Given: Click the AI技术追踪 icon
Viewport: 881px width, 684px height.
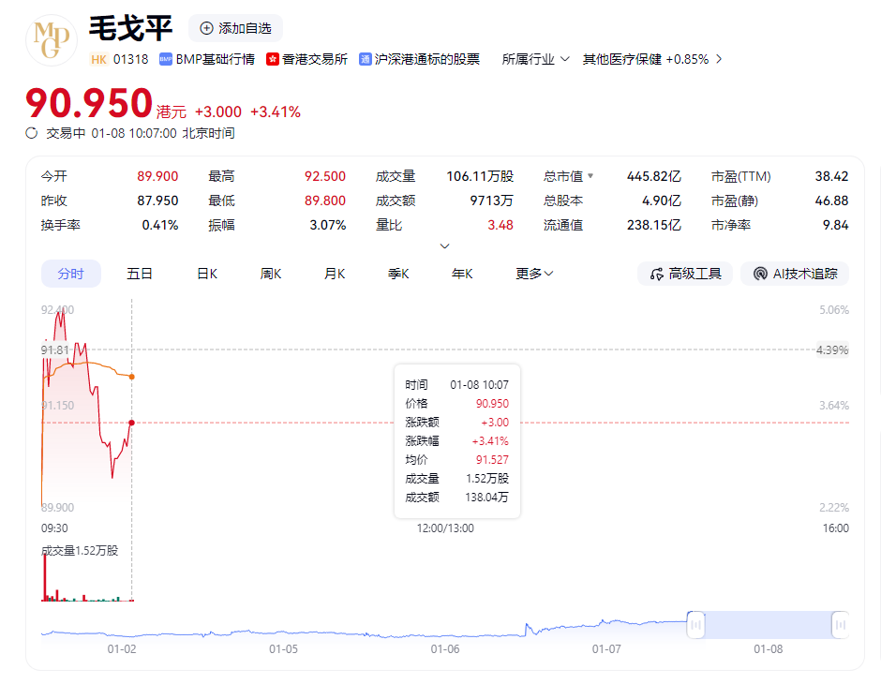Looking at the screenshot, I should (x=759, y=274).
